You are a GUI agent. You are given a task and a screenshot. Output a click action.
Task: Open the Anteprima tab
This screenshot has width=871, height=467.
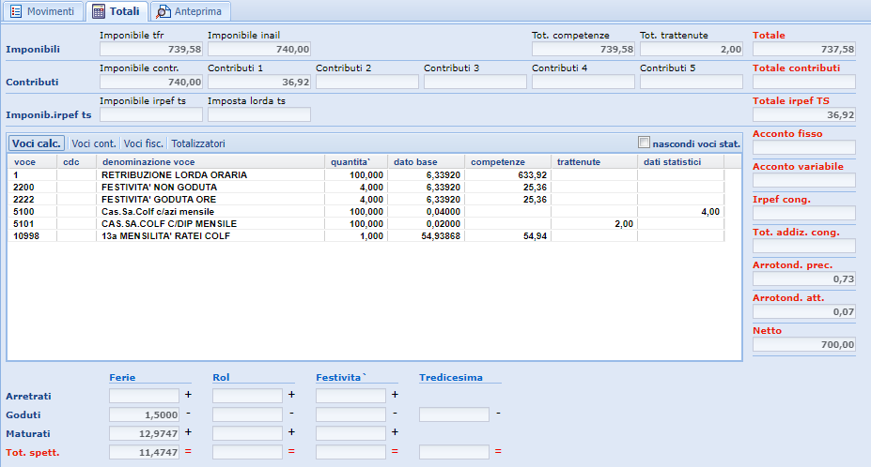190,11
